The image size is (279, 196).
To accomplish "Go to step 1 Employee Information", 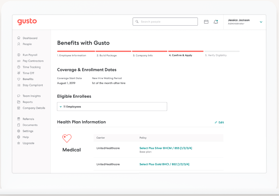I will pos(72,56).
